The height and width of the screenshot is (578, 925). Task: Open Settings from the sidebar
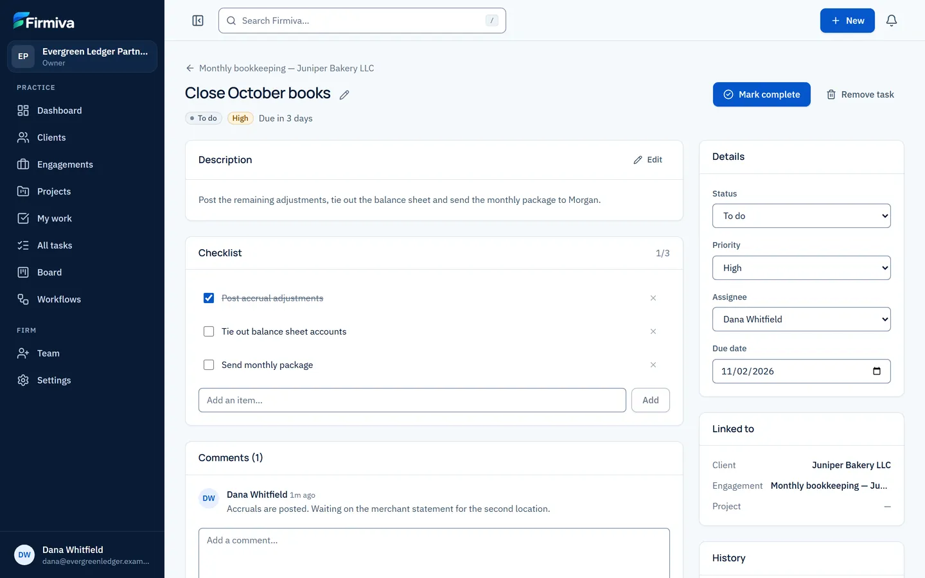click(82, 380)
